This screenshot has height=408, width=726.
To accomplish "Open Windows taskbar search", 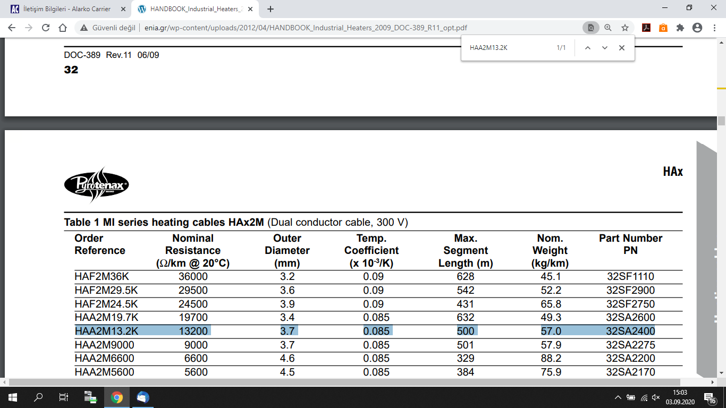I will [x=38, y=397].
